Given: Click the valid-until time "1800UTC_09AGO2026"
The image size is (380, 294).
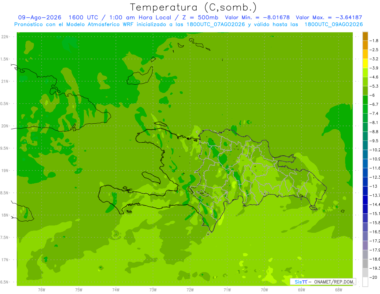Looking at the screenshot, I should 333,24.
